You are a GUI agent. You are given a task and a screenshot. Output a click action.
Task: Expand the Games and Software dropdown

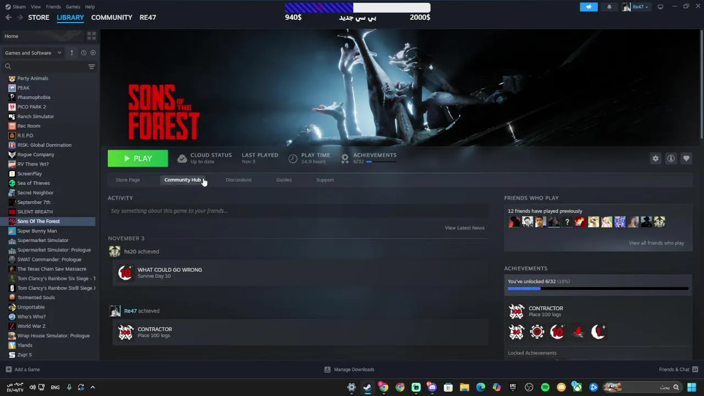click(33, 53)
